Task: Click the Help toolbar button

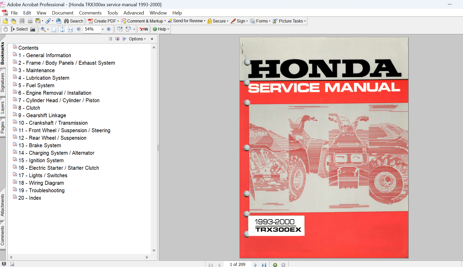Action: pyautogui.click(x=161, y=29)
